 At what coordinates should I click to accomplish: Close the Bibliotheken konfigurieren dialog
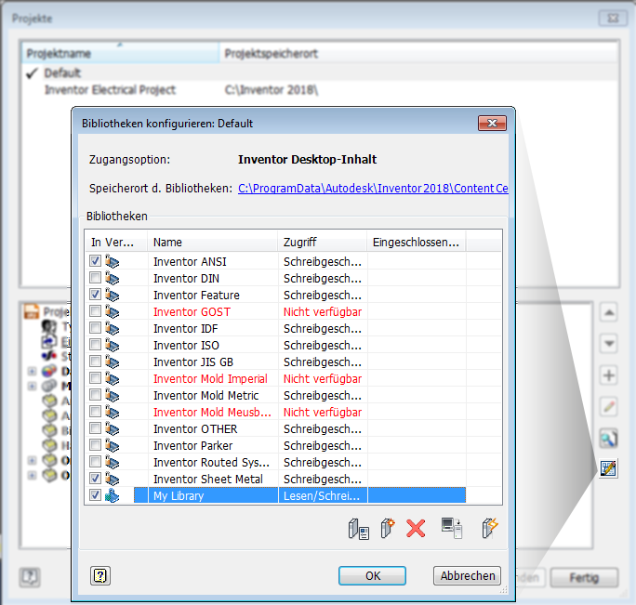[493, 124]
